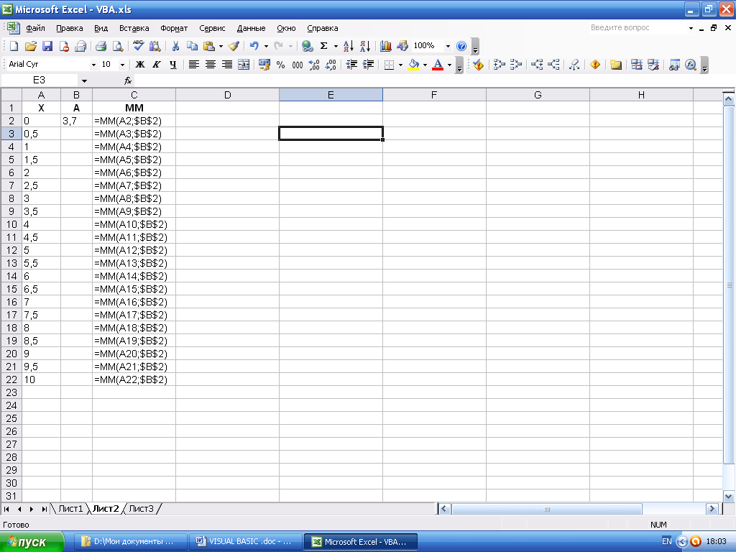The height and width of the screenshot is (552, 736).
Task: Decrease decimal places
Action: tap(331, 65)
